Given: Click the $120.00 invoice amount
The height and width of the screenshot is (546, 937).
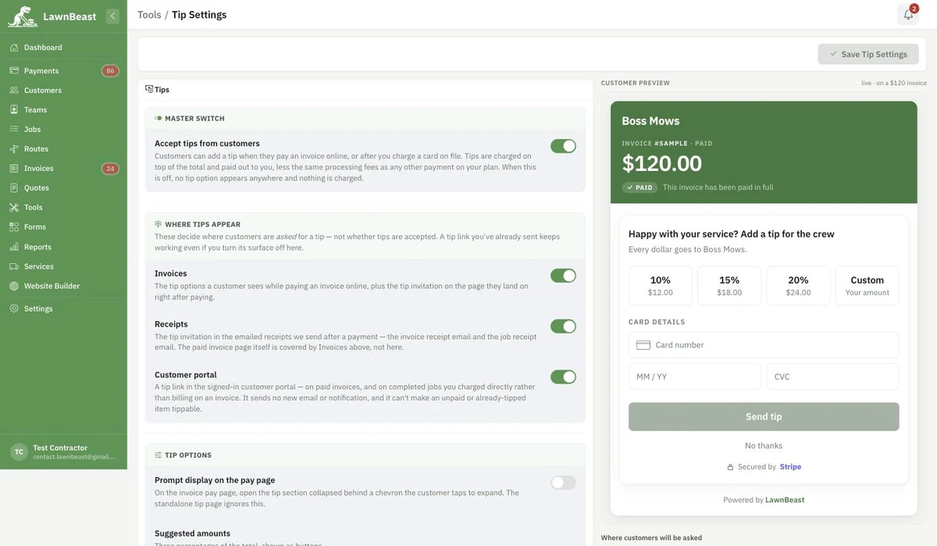Looking at the screenshot, I should [x=662, y=163].
